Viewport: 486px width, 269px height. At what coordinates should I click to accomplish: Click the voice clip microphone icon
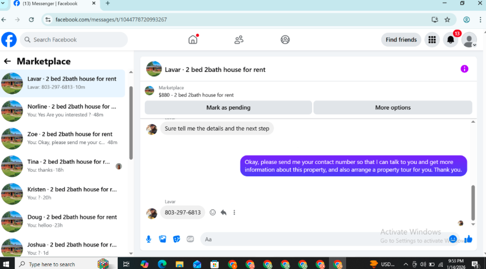click(149, 239)
